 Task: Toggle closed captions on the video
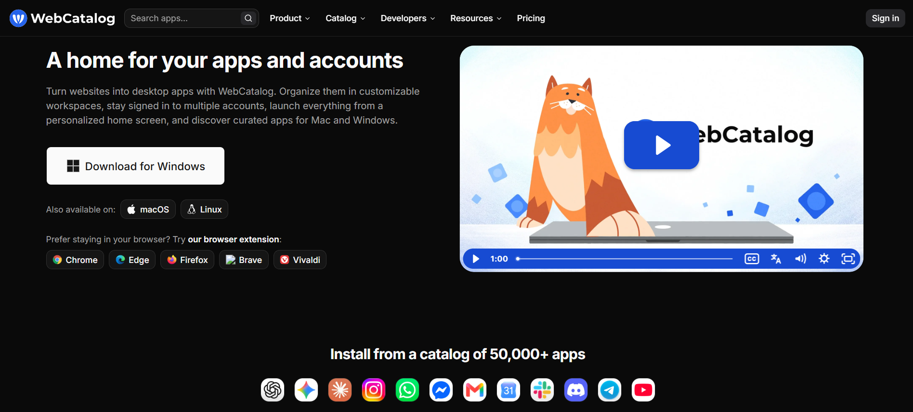[x=752, y=259]
